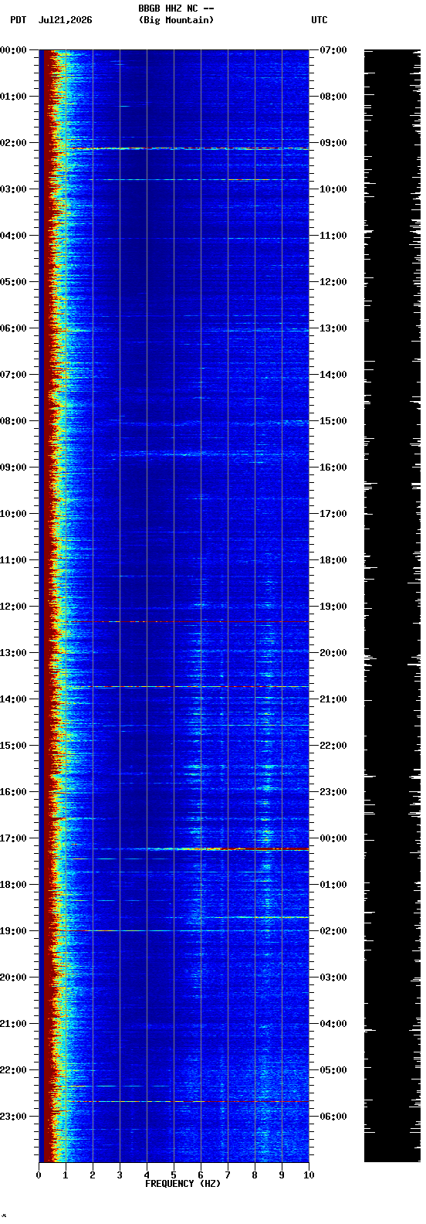This screenshot has width=426, height=1224.
Task: Click the PDT time label '06:00'
Action: click(13, 328)
